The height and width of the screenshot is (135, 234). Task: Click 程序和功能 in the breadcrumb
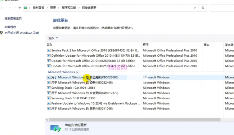pos(69,7)
